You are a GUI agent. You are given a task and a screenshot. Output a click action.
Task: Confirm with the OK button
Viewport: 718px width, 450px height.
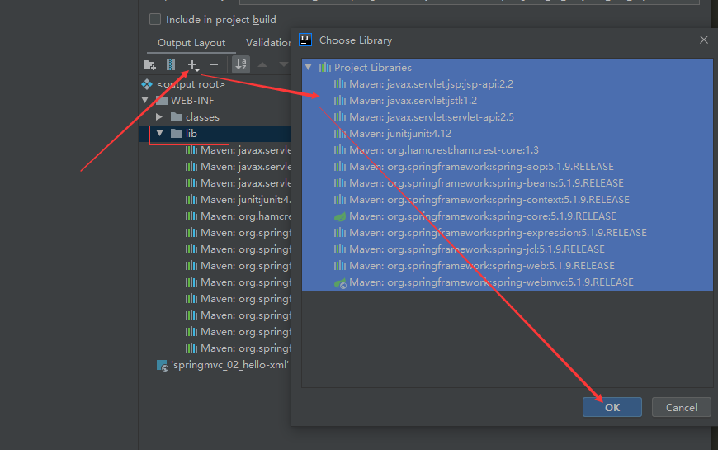(612, 407)
